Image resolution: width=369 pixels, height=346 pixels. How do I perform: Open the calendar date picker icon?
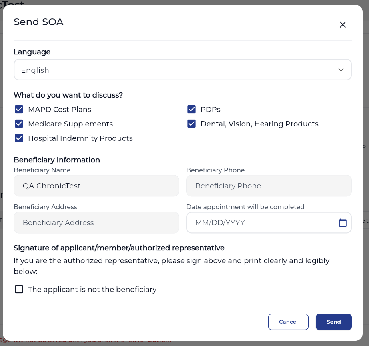(343, 222)
